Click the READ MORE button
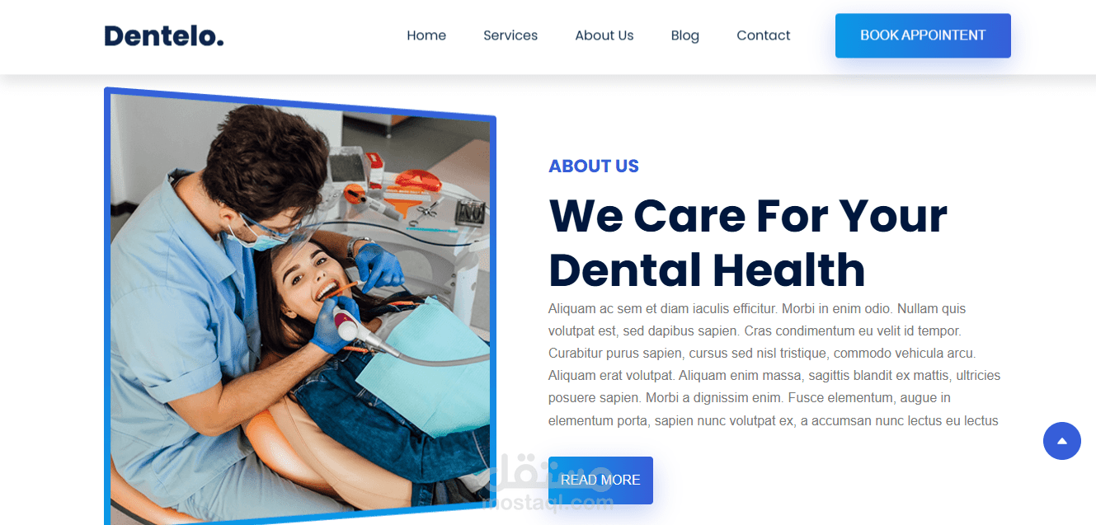Image resolution: width=1096 pixels, height=525 pixels. click(x=600, y=480)
